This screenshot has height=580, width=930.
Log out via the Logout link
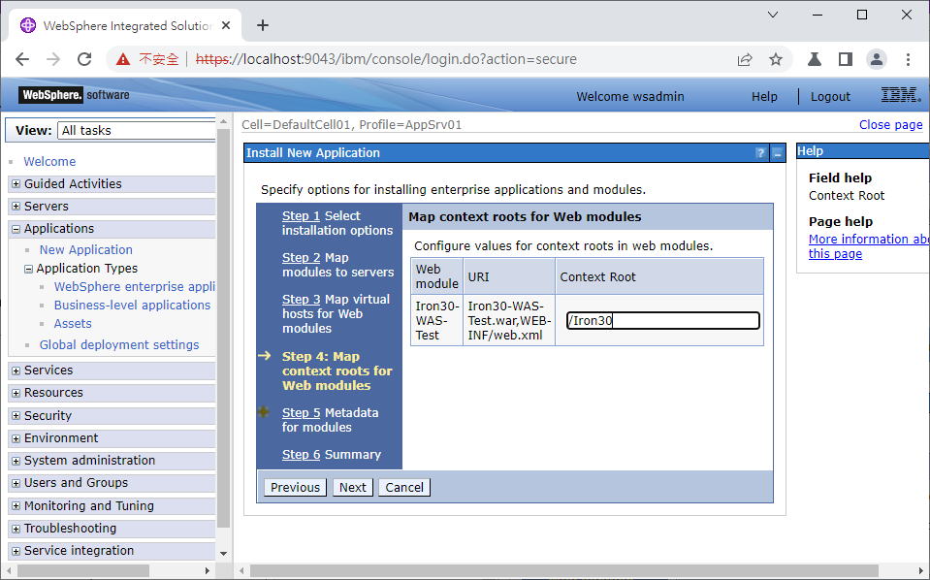click(830, 97)
